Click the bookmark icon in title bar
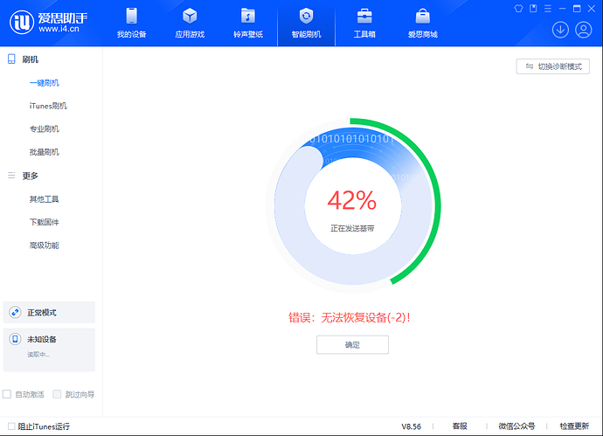Viewport: 603px width, 436px height. pyautogui.click(x=533, y=9)
